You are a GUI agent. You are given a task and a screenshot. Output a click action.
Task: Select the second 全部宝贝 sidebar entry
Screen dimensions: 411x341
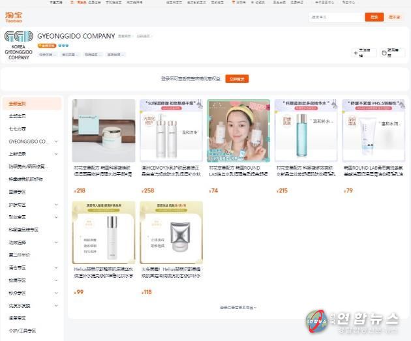pos(18,116)
